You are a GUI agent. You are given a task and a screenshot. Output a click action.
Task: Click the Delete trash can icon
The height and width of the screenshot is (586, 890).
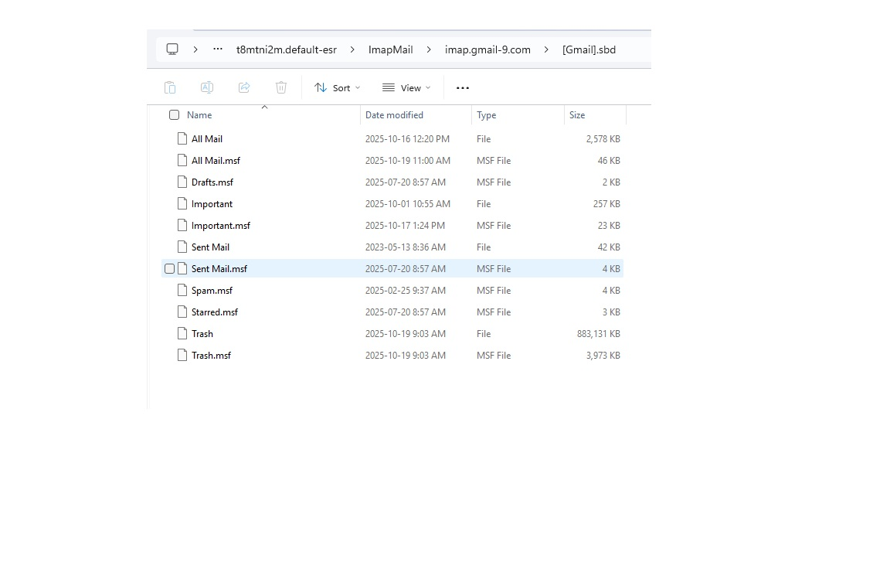point(281,88)
